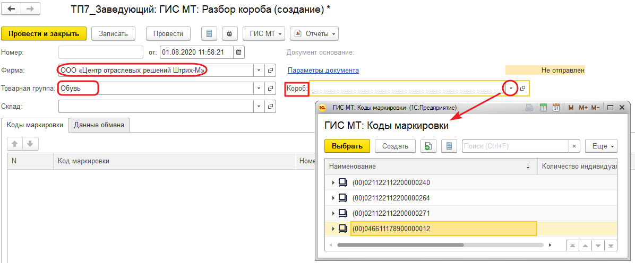Click the Количество индивидуал column header
Image resolution: width=635 pixels, height=263 pixels.
point(578,166)
